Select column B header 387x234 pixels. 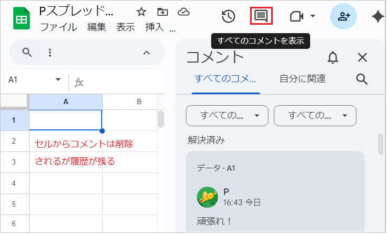pos(139,102)
